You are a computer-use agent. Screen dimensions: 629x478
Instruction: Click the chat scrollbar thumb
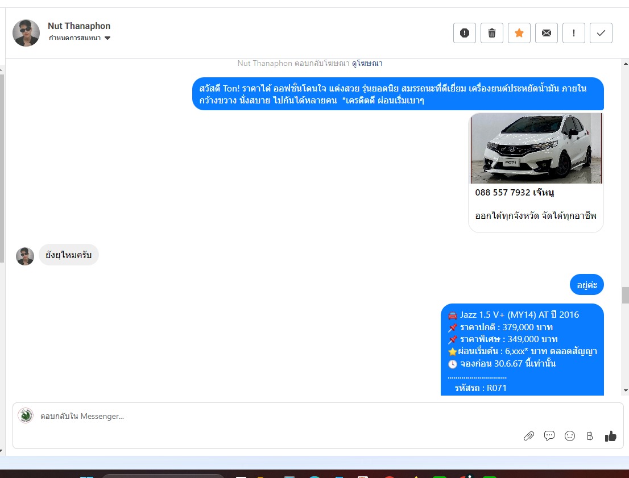tap(626, 295)
